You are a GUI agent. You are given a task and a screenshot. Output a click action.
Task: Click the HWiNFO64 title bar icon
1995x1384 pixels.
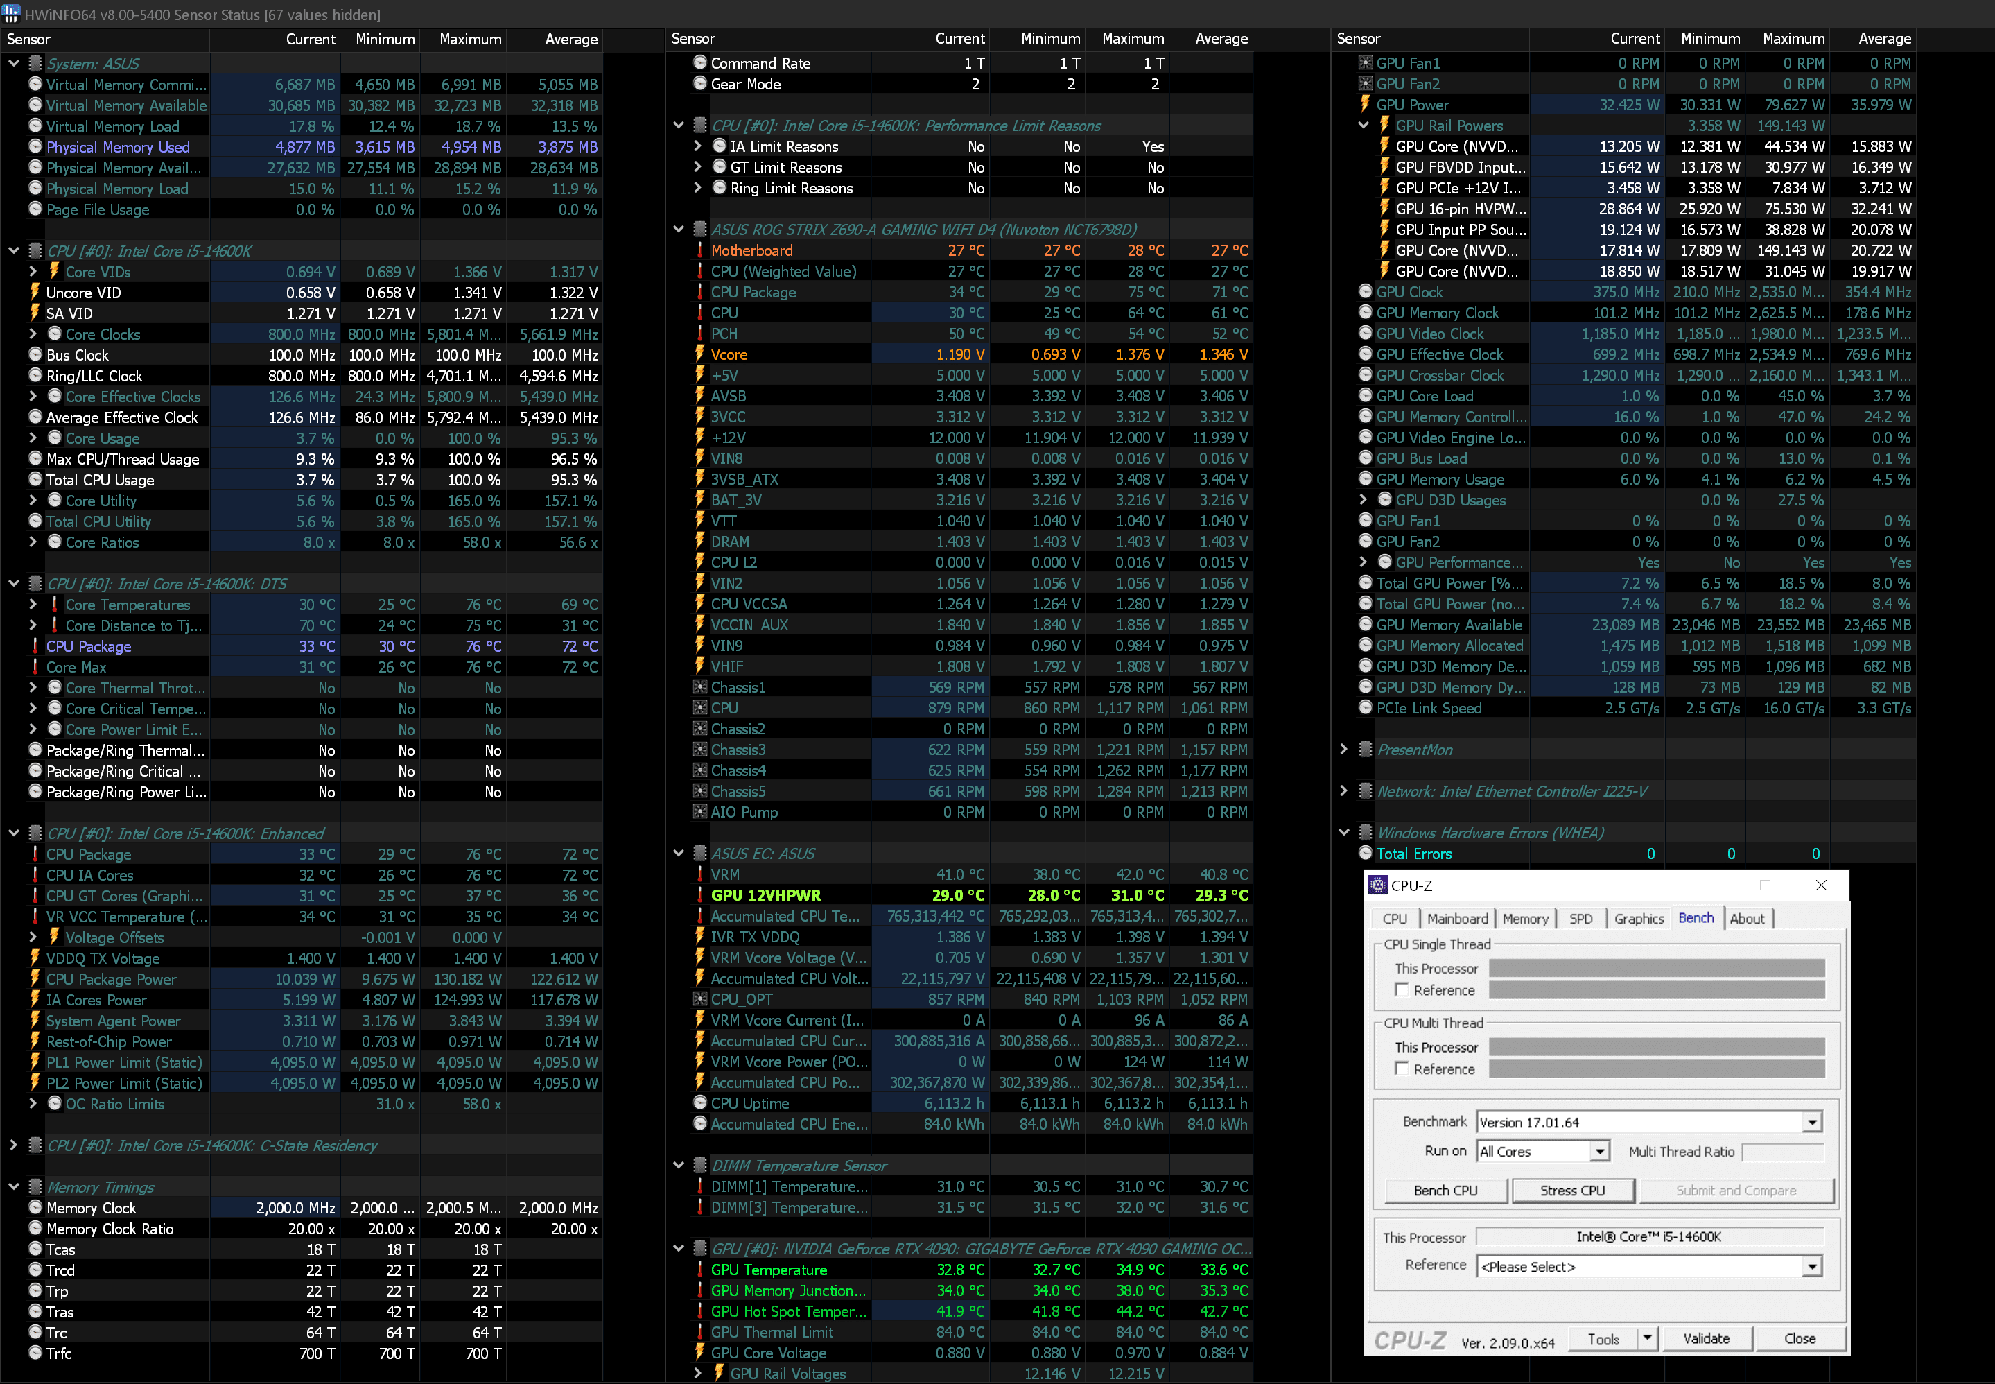click(11, 14)
